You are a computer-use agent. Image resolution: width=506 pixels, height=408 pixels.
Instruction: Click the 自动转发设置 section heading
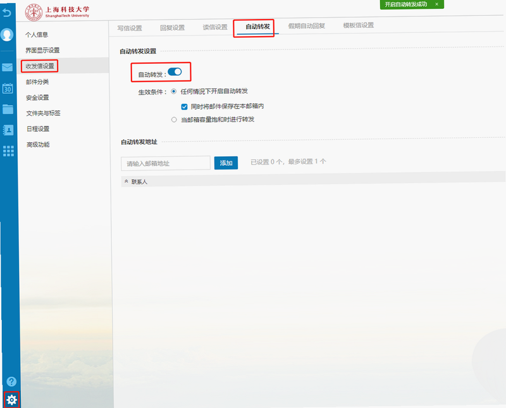pyautogui.click(x=138, y=51)
